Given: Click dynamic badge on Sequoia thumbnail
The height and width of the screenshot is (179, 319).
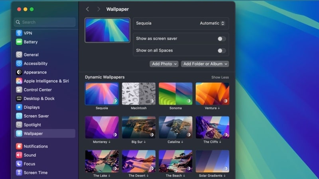Looking at the screenshot, I should pyautogui.click(x=115, y=101).
